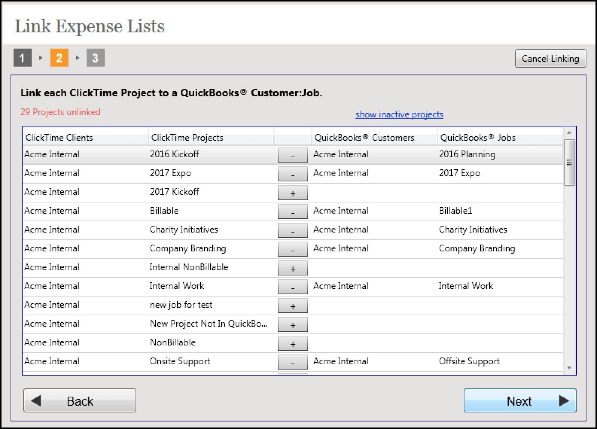Click the Cancel Linking button
The height and width of the screenshot is (429, 597).
pyautogui.click(x=550, y=58)
